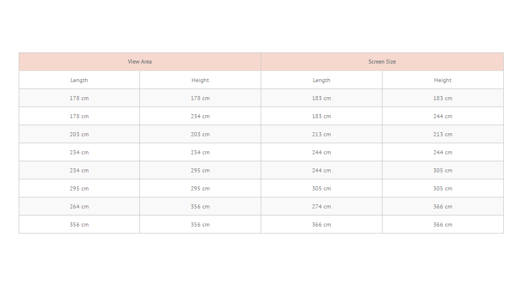Select Height subheader under View Area

tap(200, 80)
